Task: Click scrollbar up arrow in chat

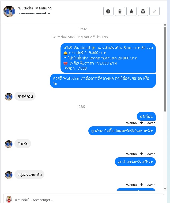Action: [165, 24]
